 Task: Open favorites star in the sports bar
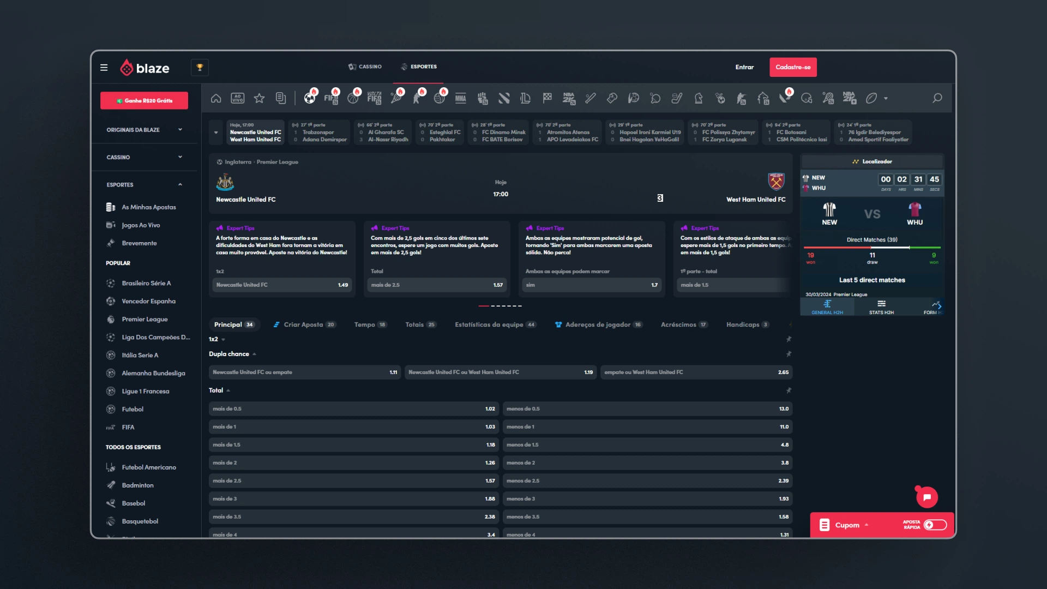(x=259, y=98)
